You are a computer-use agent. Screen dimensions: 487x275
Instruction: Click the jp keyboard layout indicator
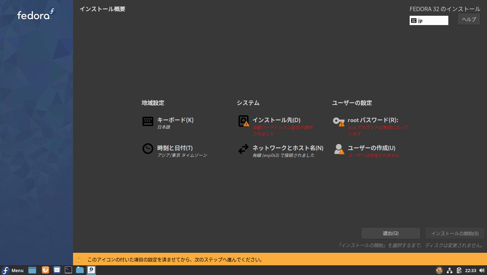(x=429, y=20)
